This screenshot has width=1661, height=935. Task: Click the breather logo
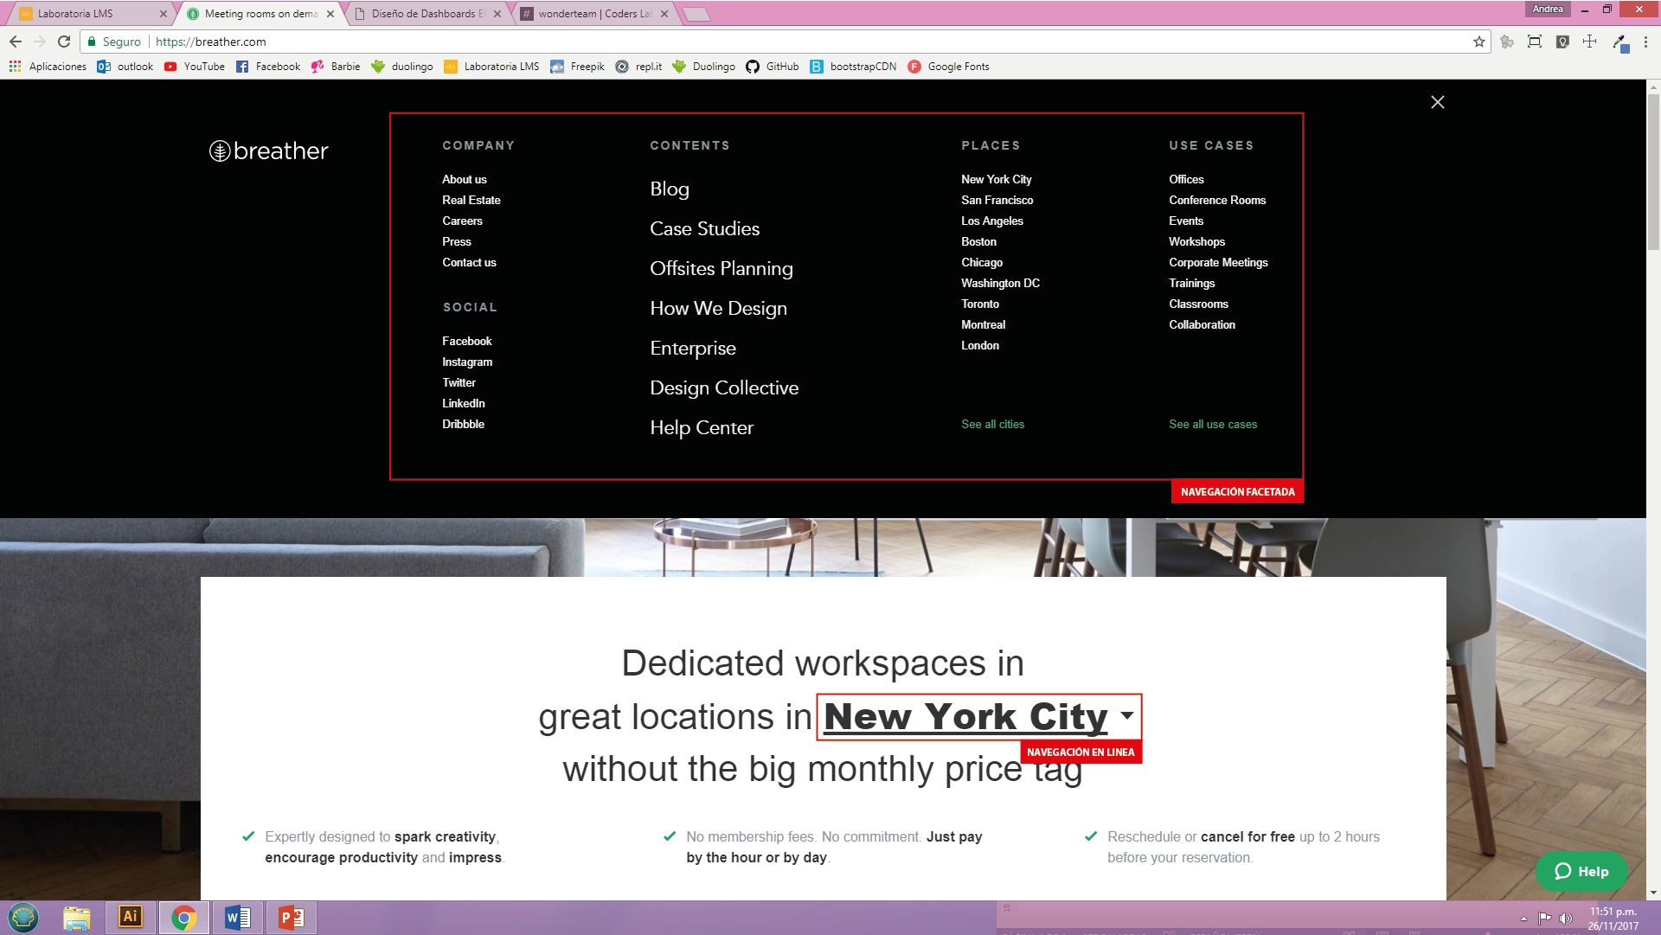pos(269,150)
